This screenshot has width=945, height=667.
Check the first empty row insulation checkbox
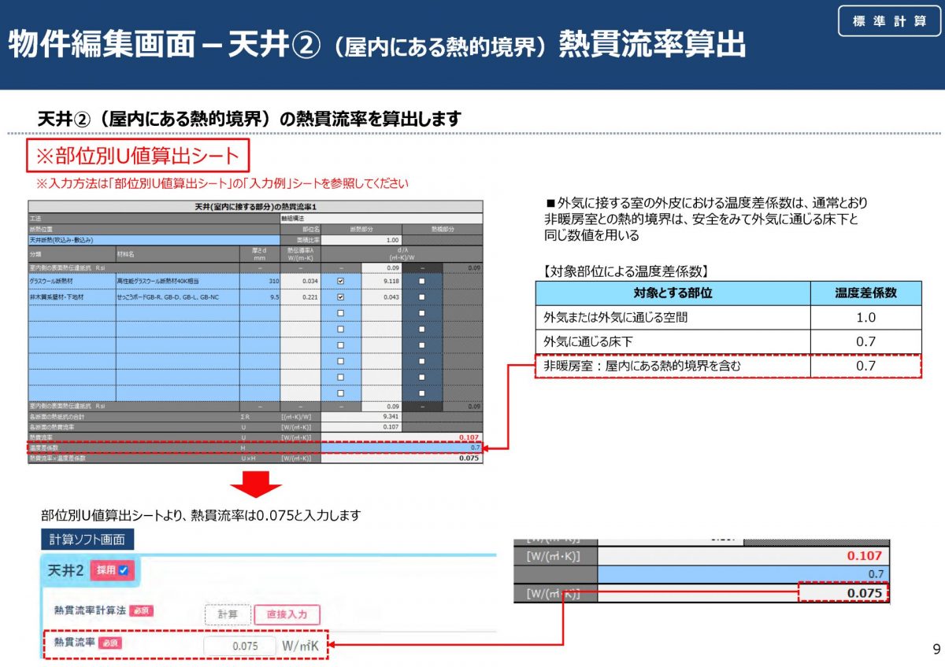pyautogui.click(x=340, y=313)
